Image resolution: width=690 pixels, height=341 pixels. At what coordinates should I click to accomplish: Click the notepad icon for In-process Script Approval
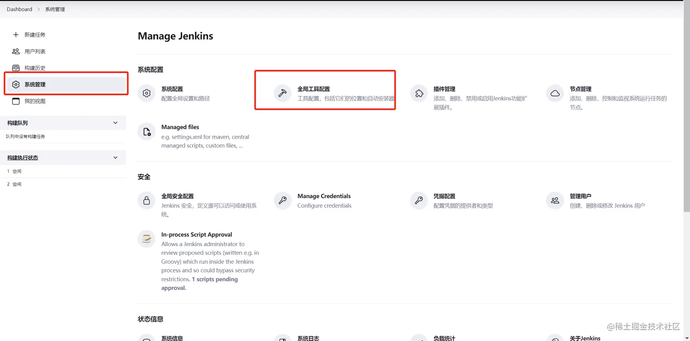(x=146, y=239)
